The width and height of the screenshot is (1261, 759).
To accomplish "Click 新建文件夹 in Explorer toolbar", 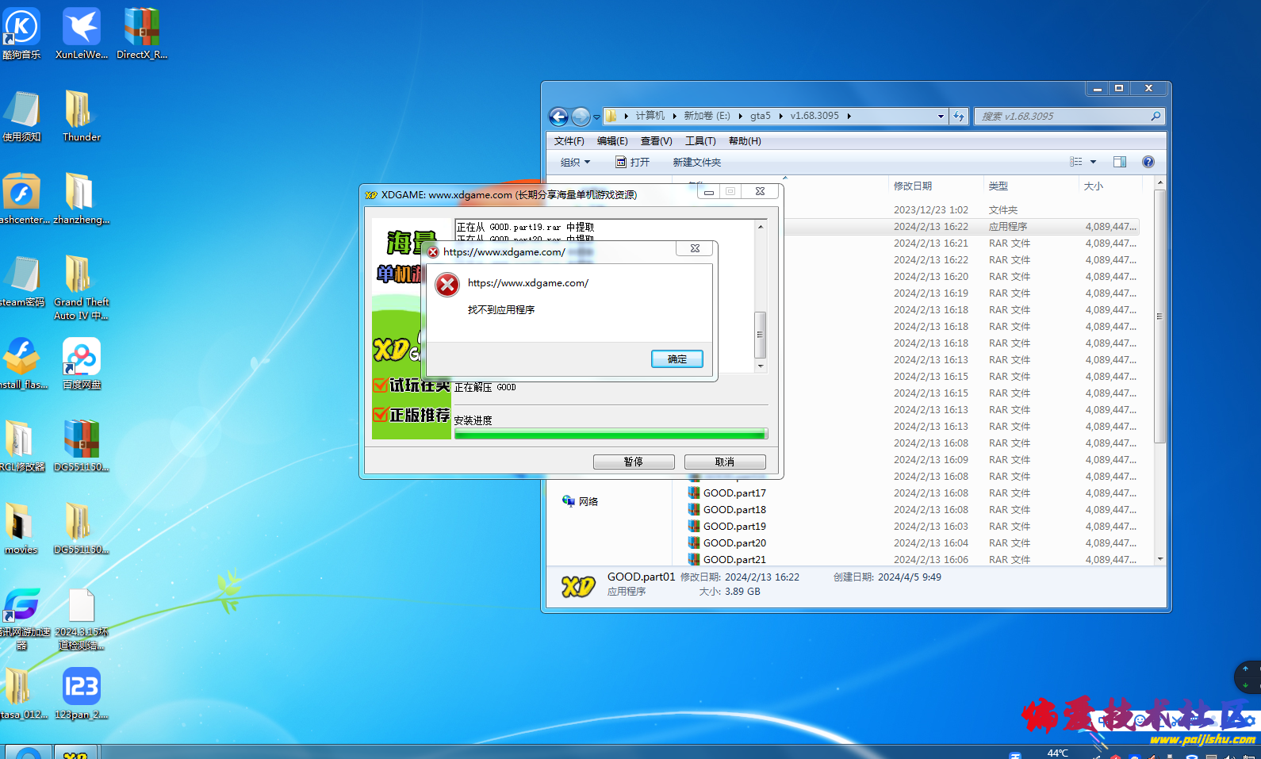I will tap(696, 162).
